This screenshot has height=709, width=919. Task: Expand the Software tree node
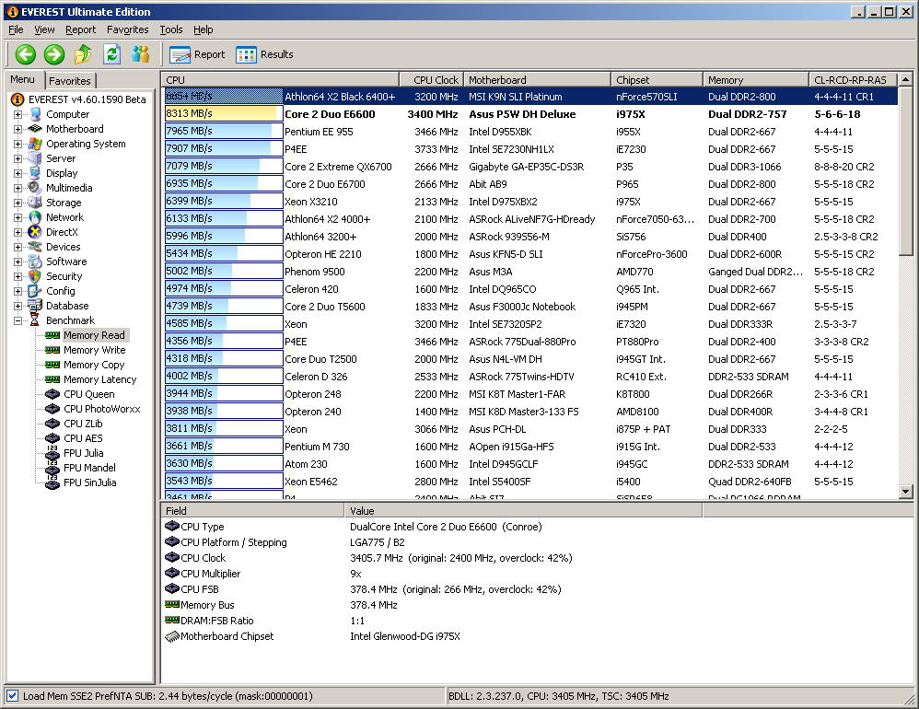[x=17, y=262]
